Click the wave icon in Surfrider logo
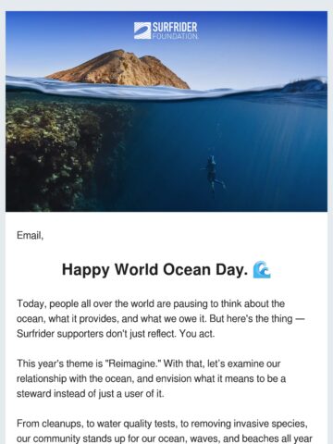The width and height of the screenshot is (333, 444). (142, 31)
